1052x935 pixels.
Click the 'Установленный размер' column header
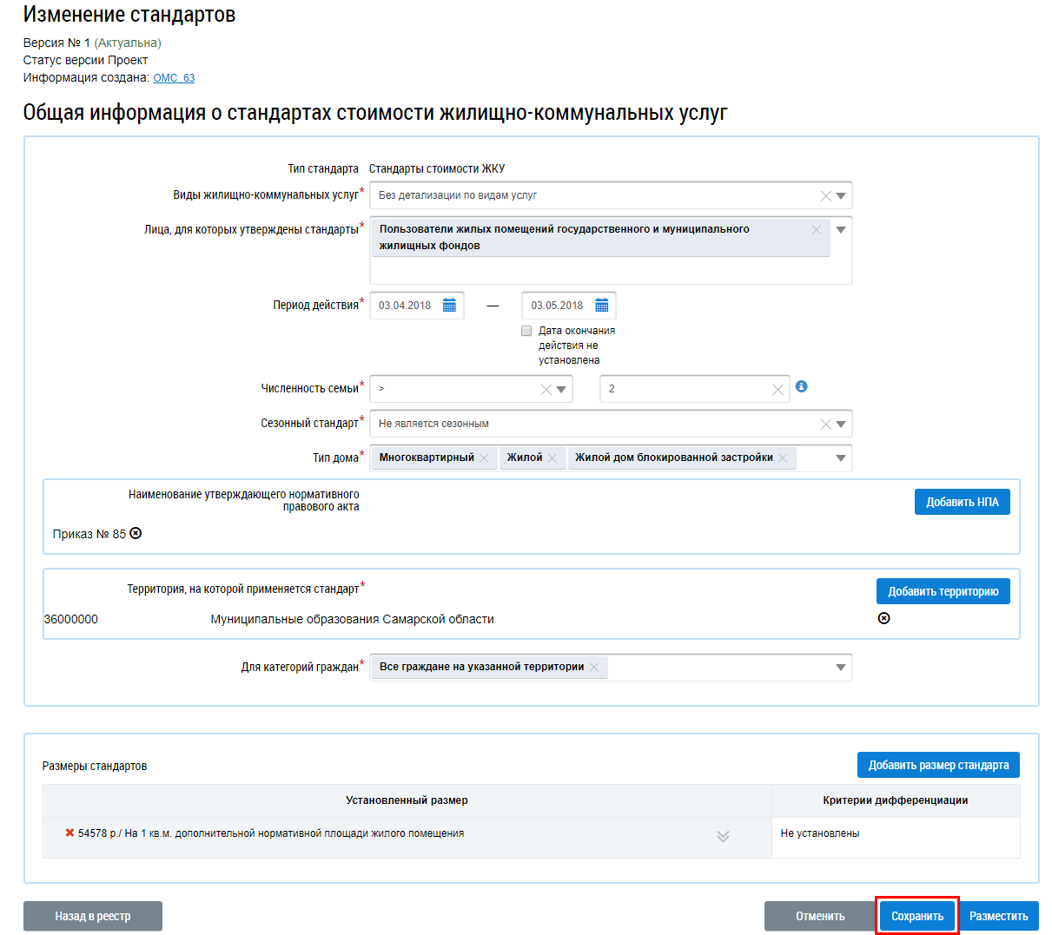[407, 800]
